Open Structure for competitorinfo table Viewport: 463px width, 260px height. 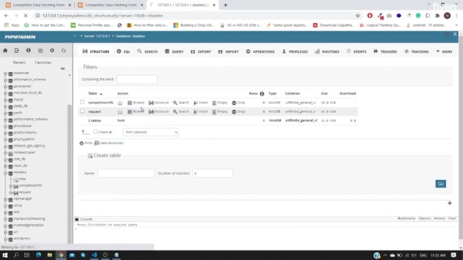[x=159, y=103]
